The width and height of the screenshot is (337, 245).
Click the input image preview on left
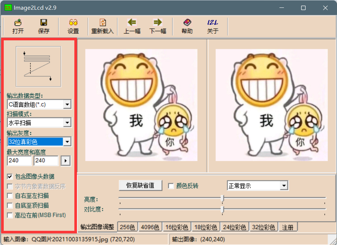coord(141,105)
